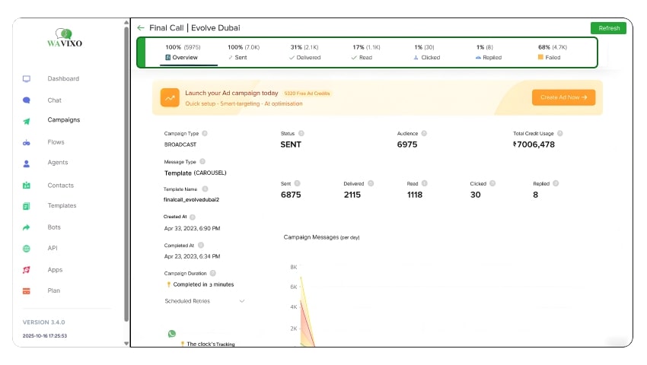Click the Create Ad Now button

pyautogui.click(x=563, y=97)
